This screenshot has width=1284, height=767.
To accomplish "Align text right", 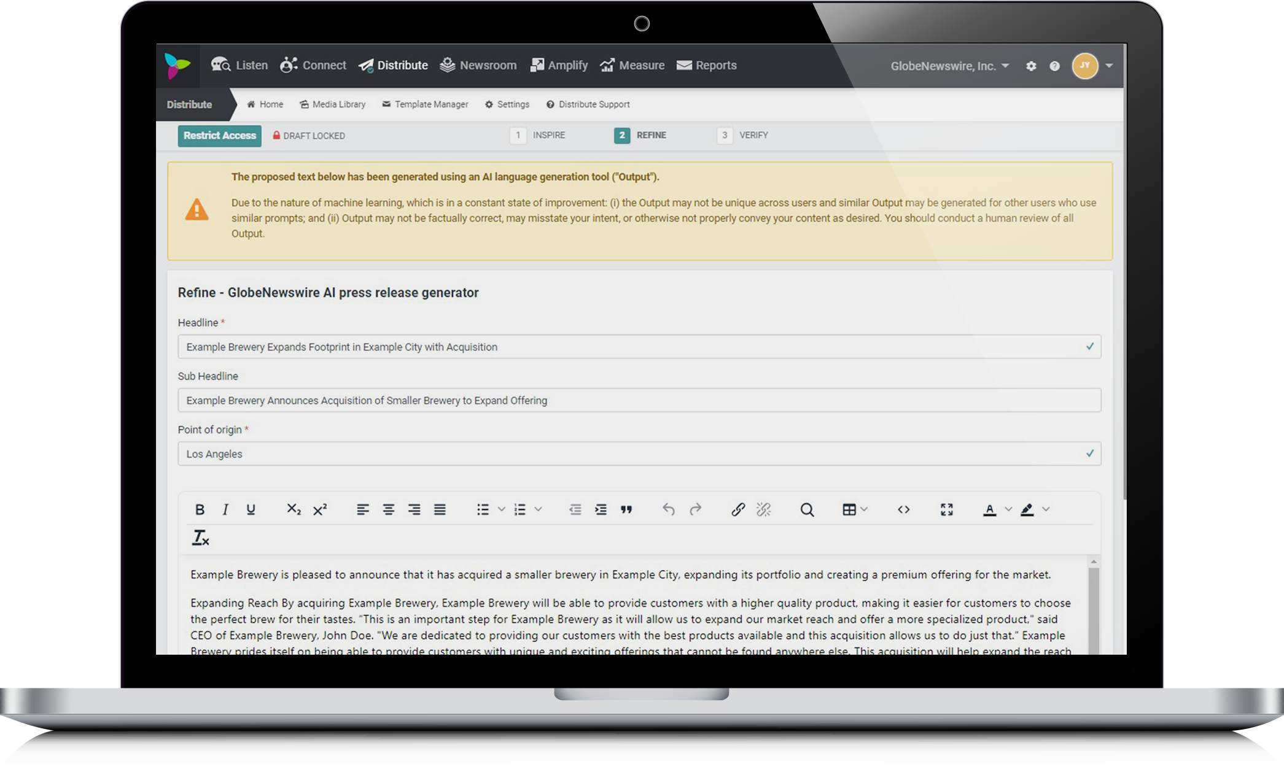I will [414, 509].
